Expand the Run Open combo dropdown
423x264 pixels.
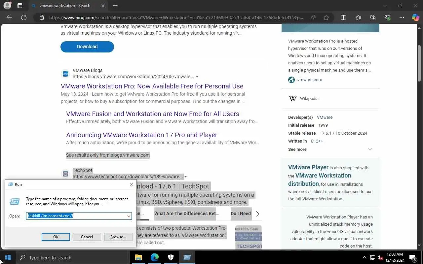click(x=129, y=216)
